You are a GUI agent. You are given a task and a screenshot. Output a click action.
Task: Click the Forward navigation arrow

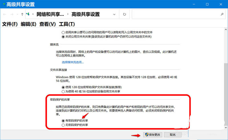[x=12, y=14]
